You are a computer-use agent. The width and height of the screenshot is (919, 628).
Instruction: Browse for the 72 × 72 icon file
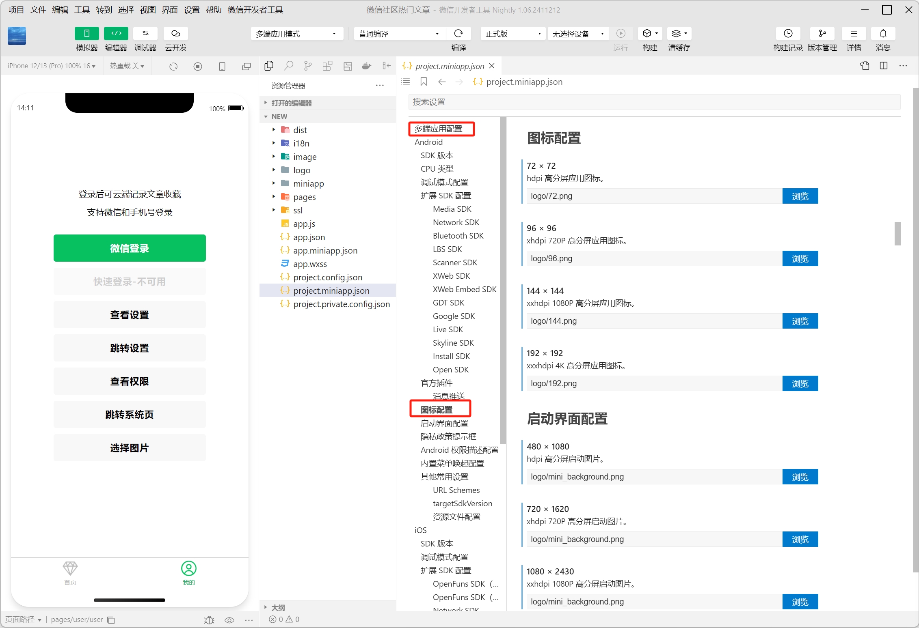tap(800, 196)
